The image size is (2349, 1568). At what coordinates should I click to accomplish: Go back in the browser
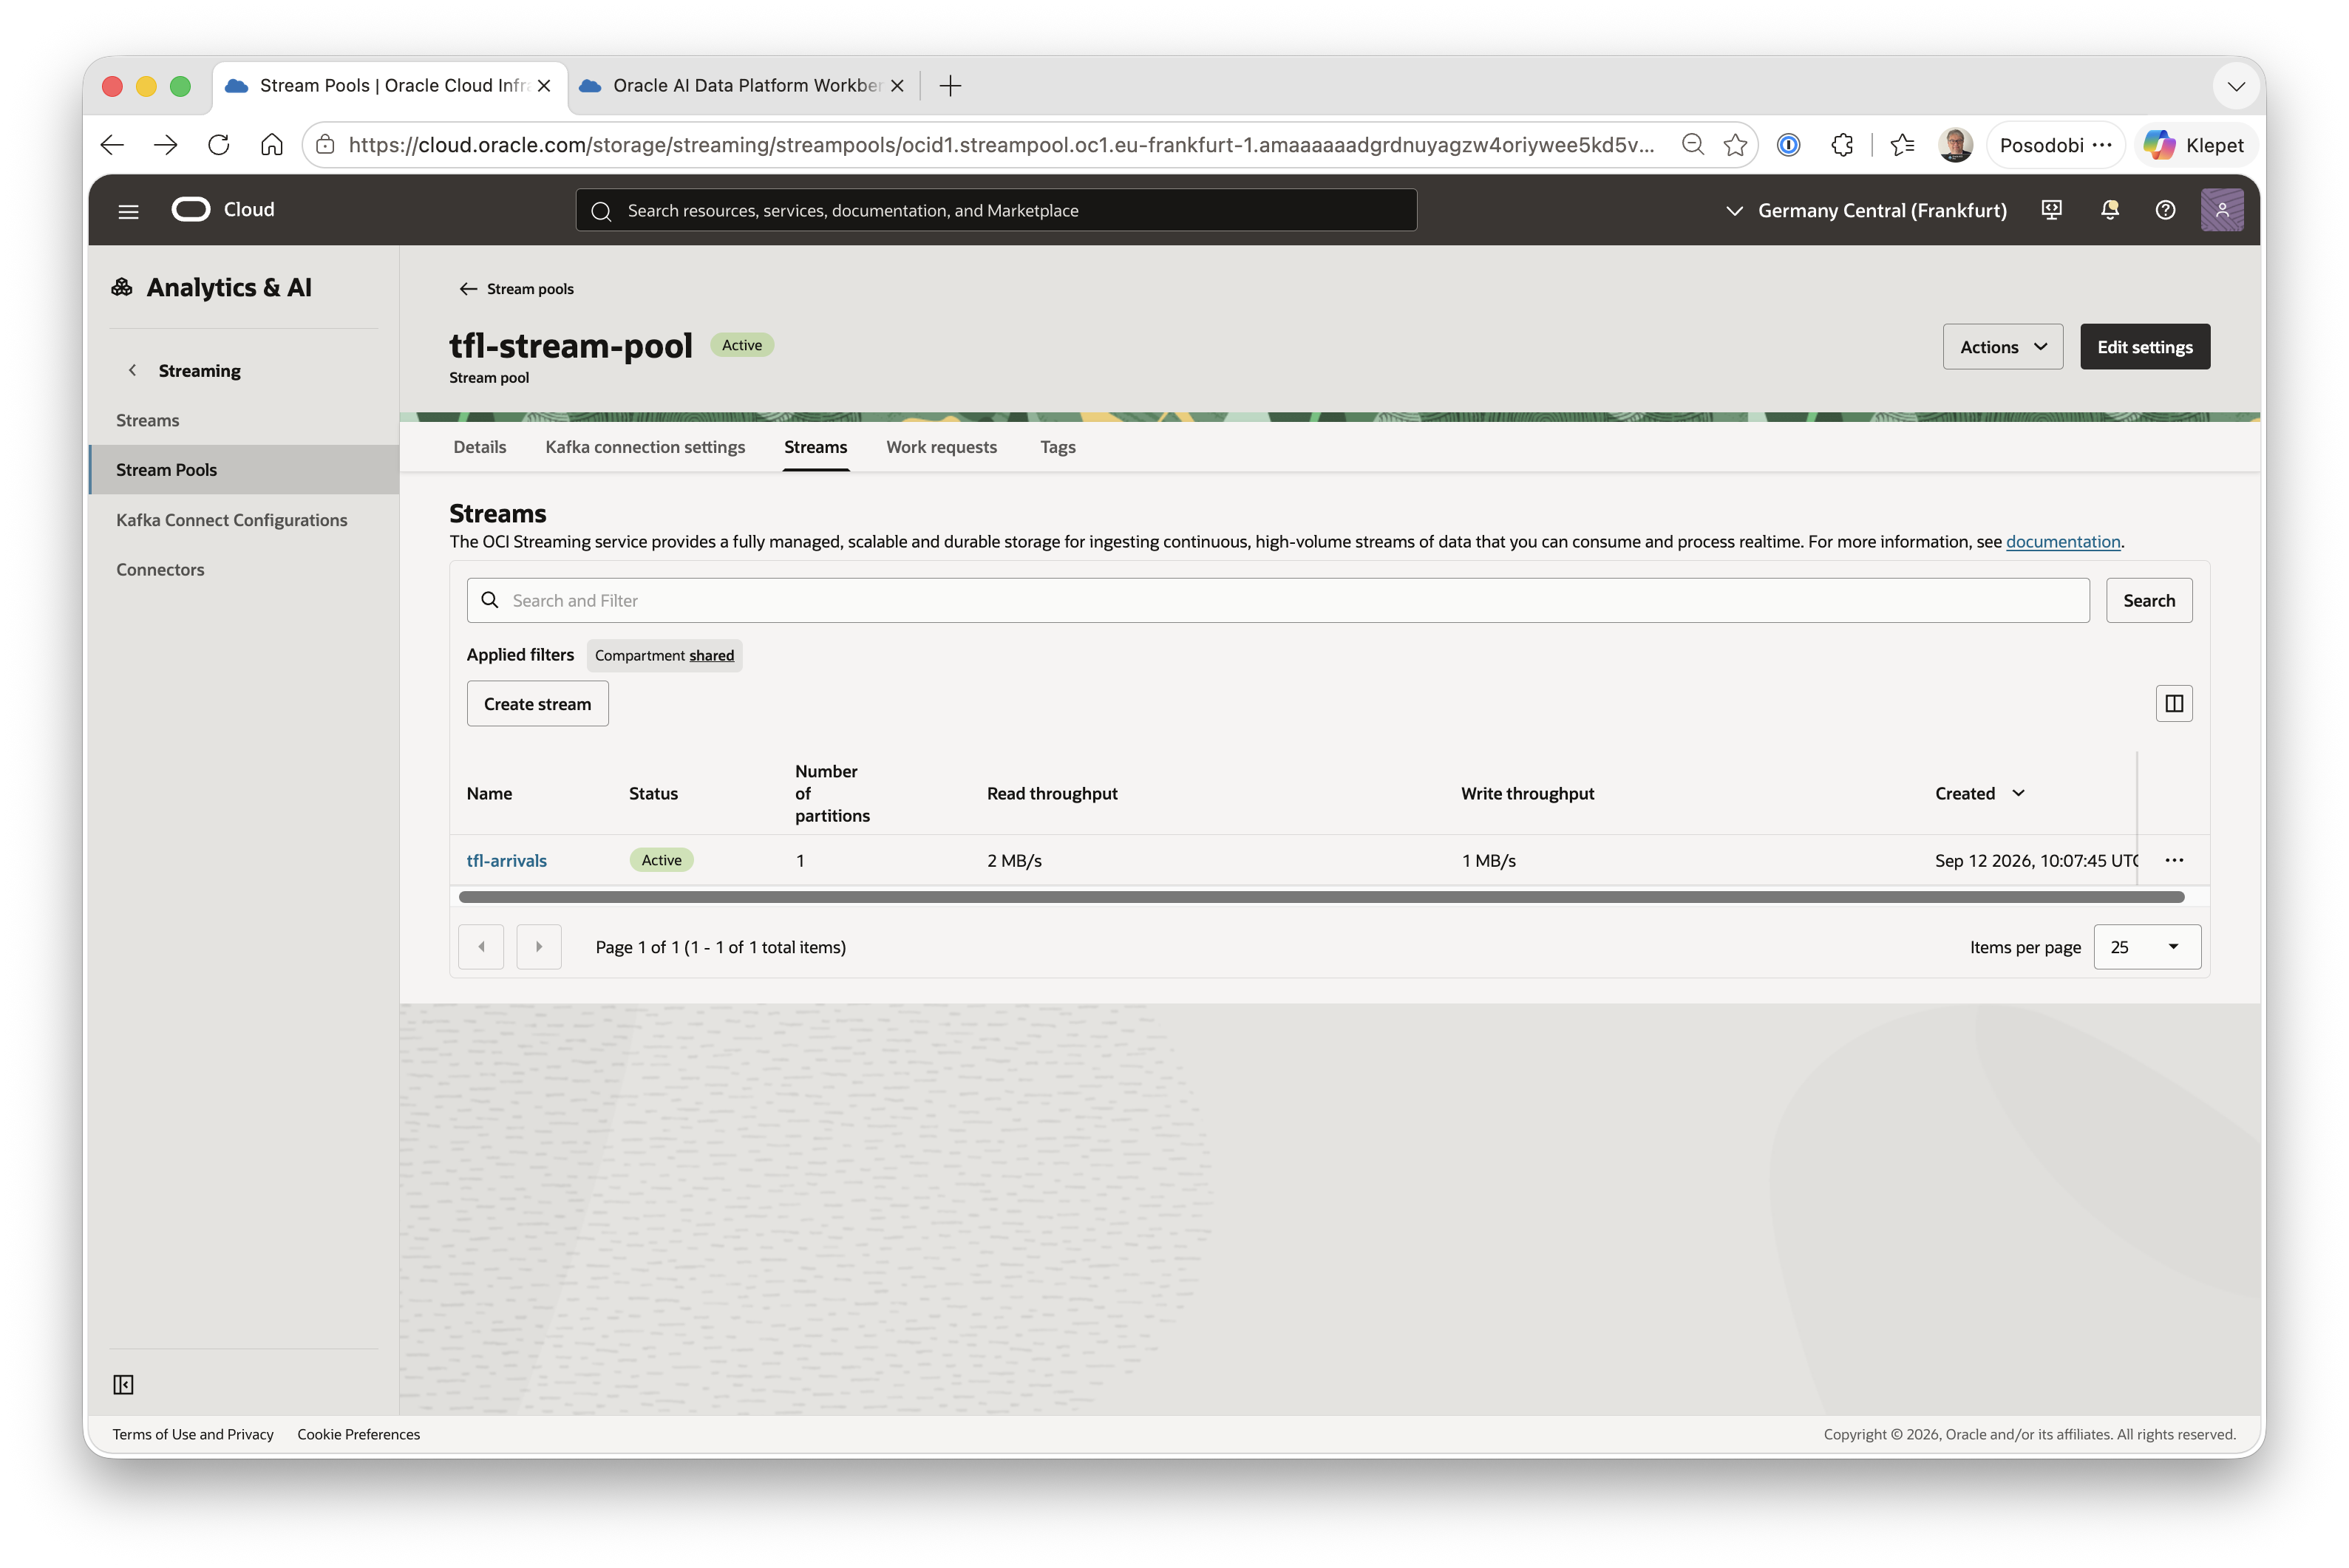[x=112, y=145]
